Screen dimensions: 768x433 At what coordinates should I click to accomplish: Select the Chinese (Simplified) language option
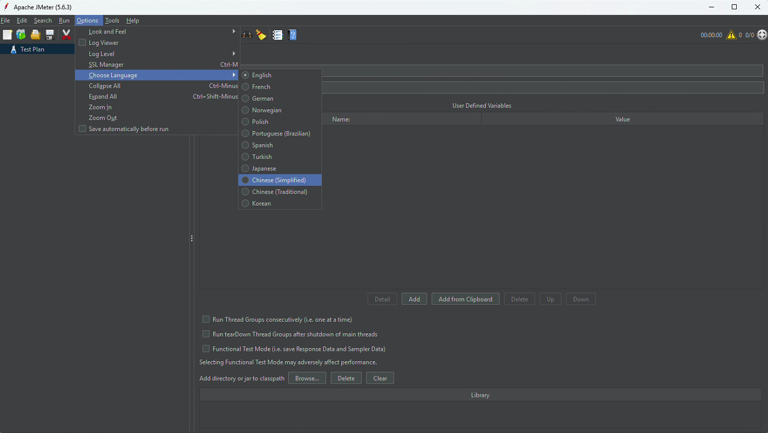(x=279, y=180)
